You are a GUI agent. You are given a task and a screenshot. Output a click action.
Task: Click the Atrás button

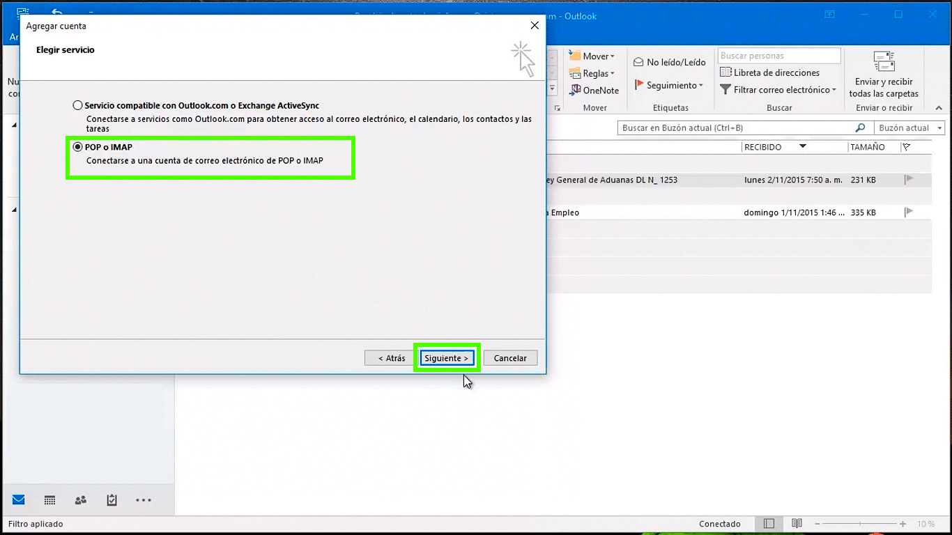(391, 358)
